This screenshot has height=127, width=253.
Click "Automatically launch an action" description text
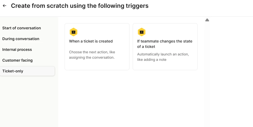[x=163, y=57]
